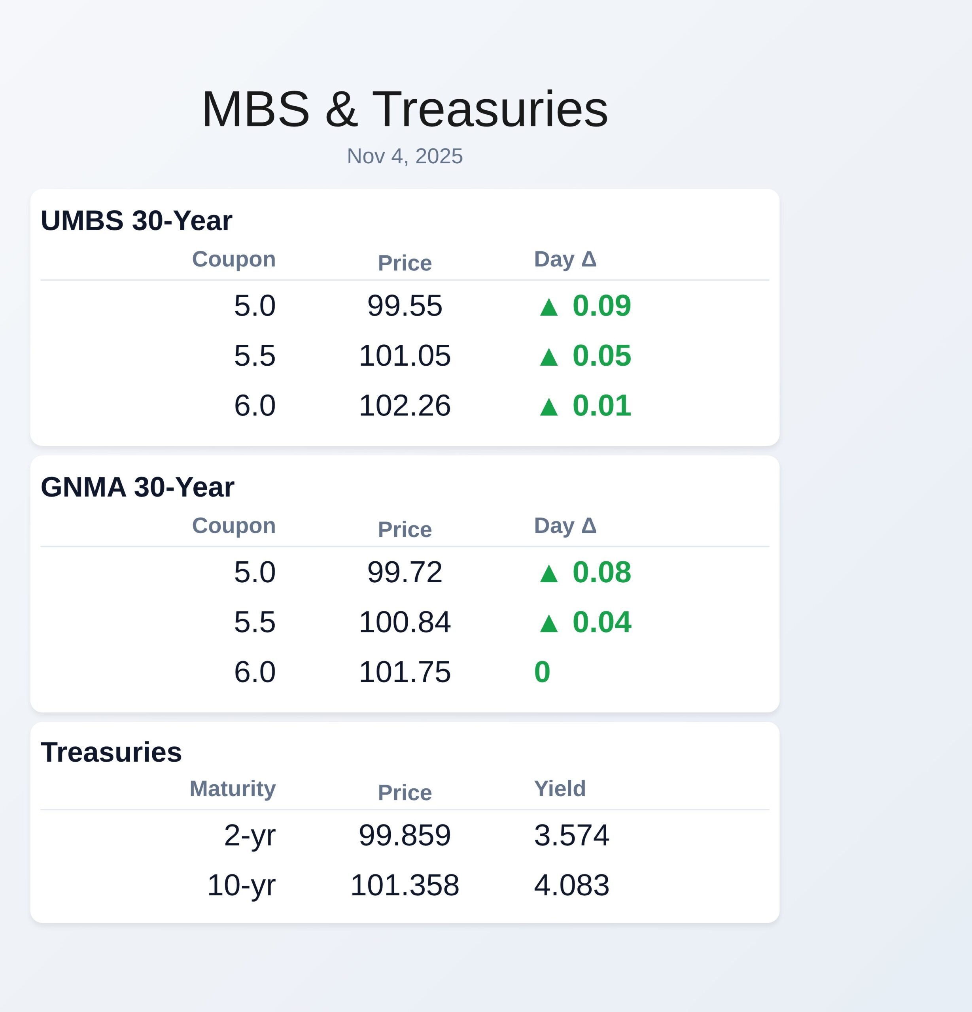This screenshot has height=1012, width=972.
Task: Click the green triangle next to GNMA 0.08
Action: click(x=548, y=573)
